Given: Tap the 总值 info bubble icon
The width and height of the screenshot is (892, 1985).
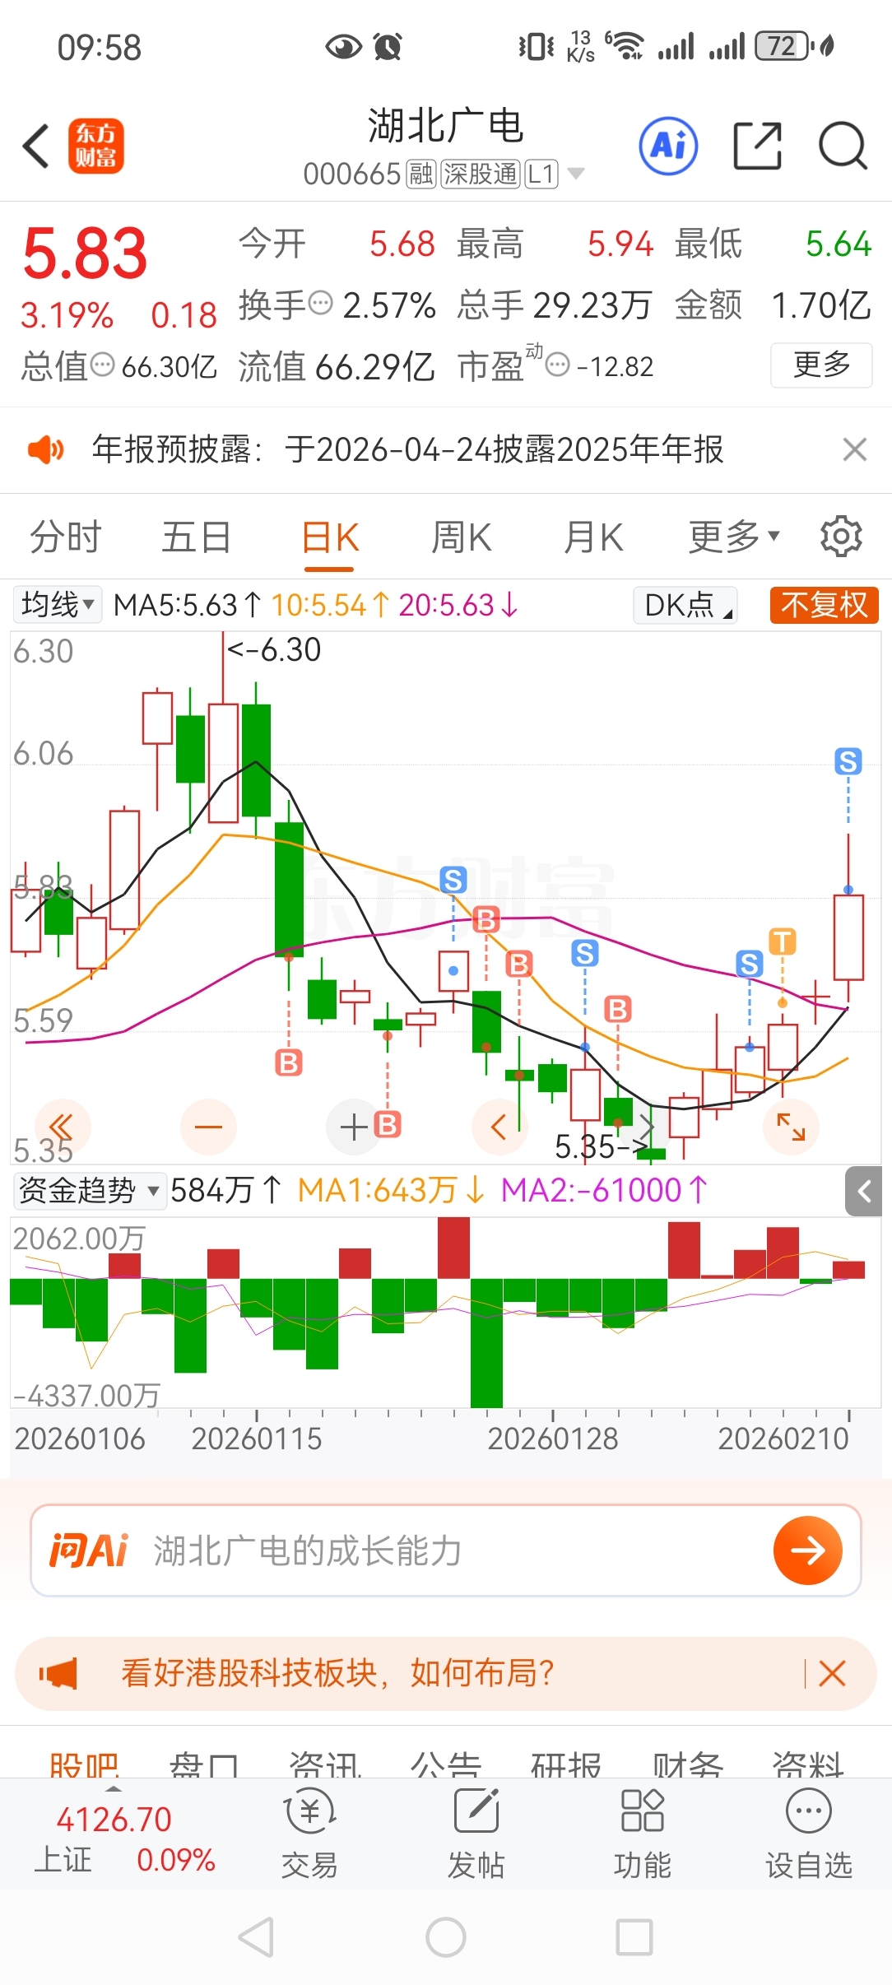Looking at the screenshot, I should click(102, 364).
